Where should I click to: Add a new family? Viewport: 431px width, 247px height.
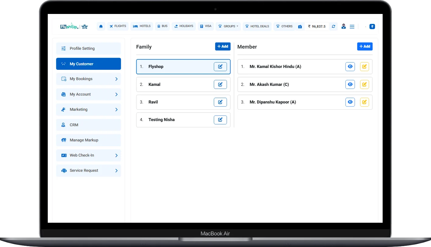[x=223, y=46]
